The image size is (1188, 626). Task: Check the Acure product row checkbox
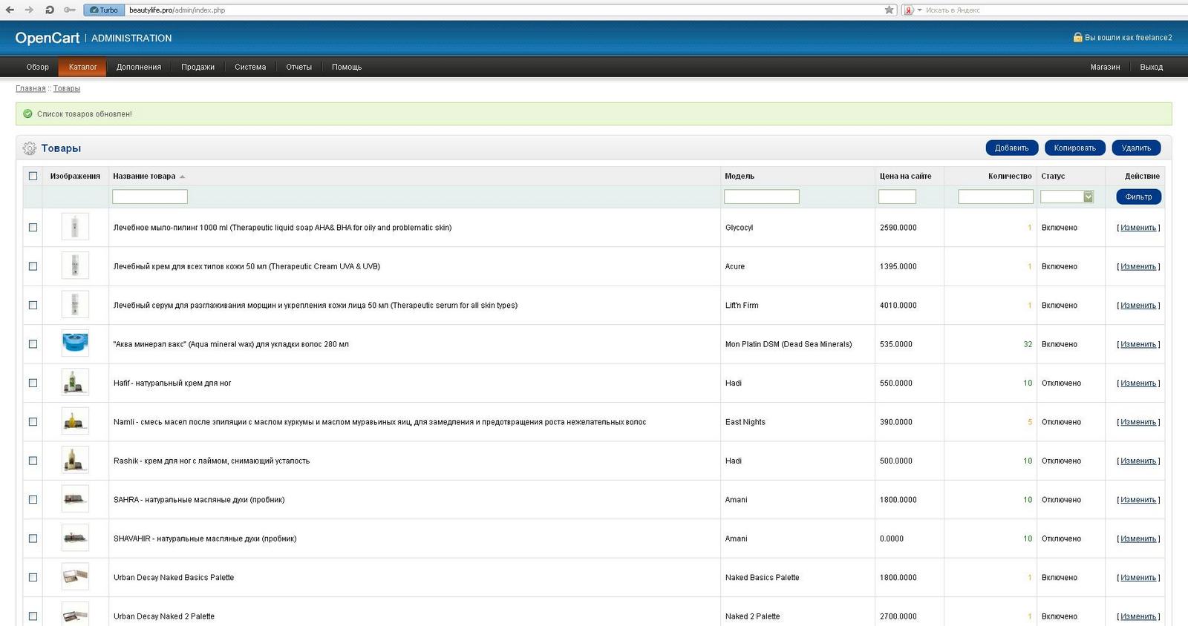point(33,266)
